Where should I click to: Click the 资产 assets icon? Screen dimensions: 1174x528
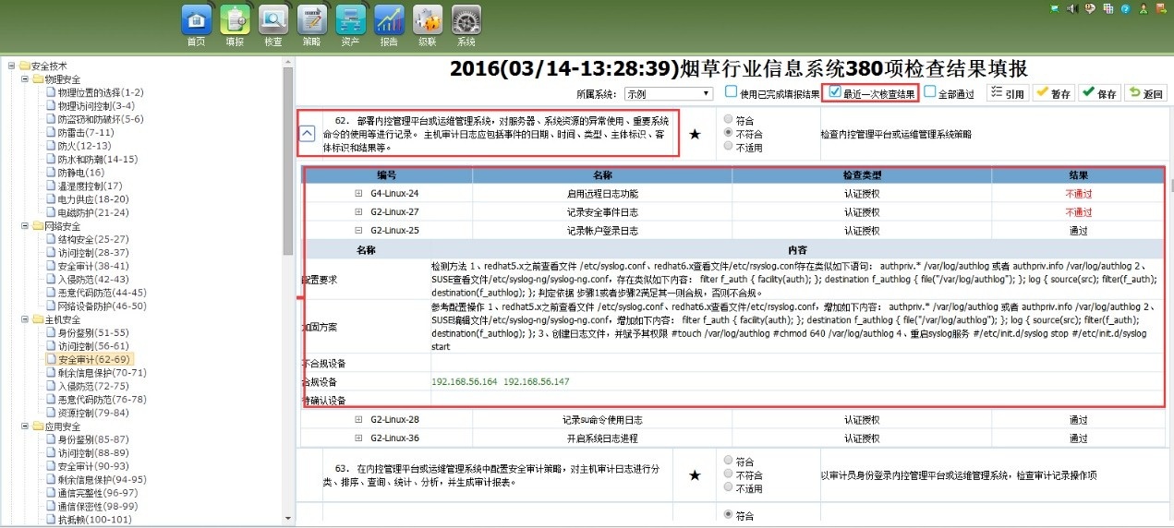point(350,22)
